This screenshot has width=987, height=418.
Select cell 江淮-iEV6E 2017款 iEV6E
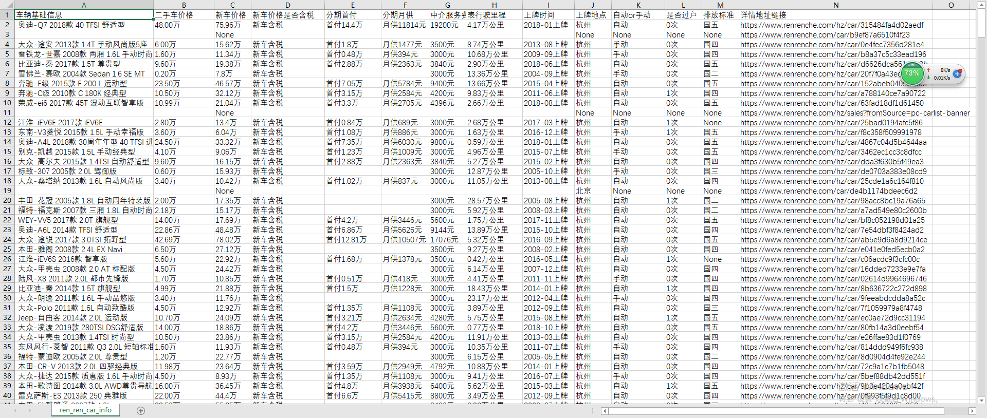click(84, 122)
